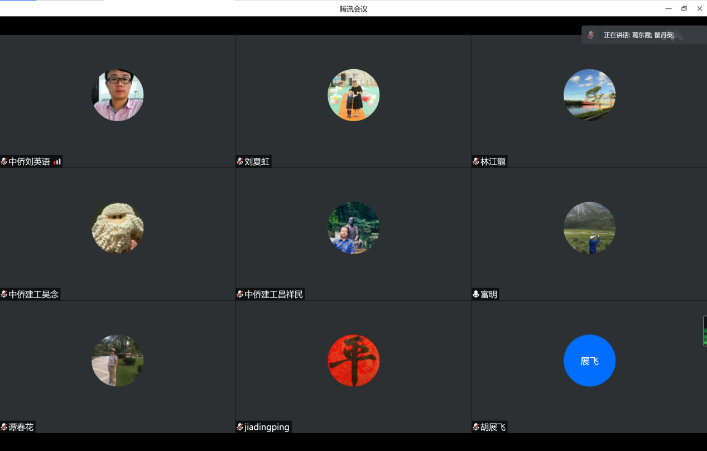707x451 pixels.
Task: Click muted mic icon beside 胡展飞
Action: point(476,427)
